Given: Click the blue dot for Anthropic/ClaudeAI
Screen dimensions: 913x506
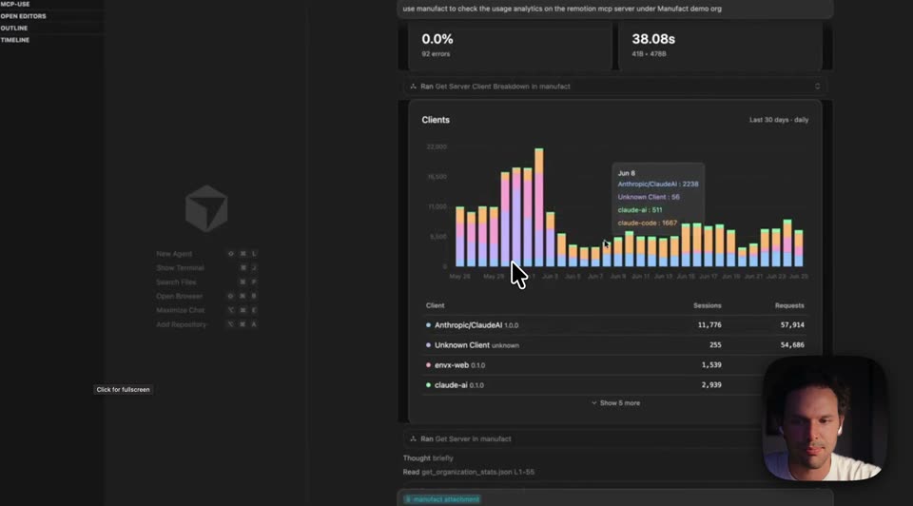Looking at the screenshot, I should click(x=428, y=325).
